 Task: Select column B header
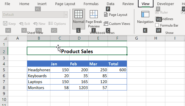pyautogui.click(x=39, y=38)
